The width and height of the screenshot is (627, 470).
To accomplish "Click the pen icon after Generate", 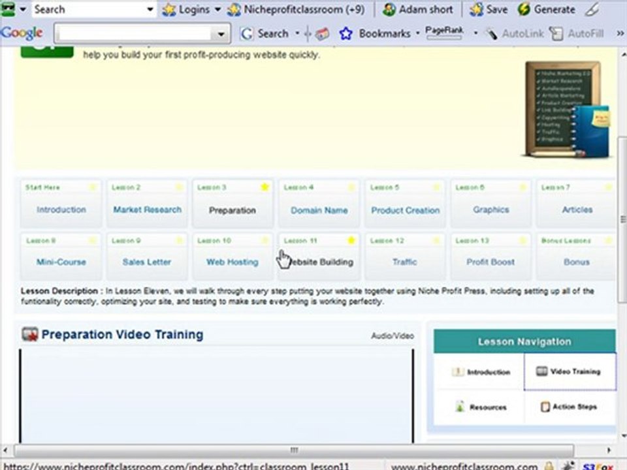I will coord(592,10).
